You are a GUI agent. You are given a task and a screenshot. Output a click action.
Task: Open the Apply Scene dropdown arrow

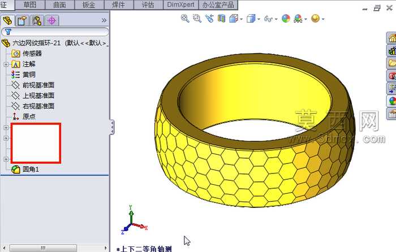tap(305, 19)
